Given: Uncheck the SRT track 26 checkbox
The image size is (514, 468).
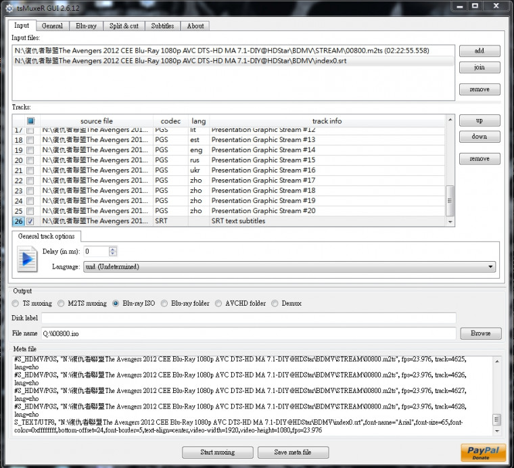Looking at the screenshot, I should [30, 221].
